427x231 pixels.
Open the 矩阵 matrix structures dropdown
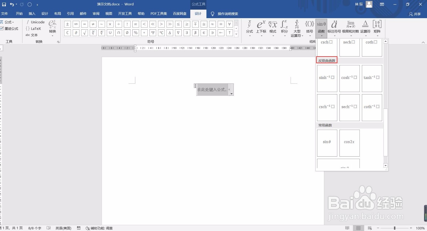[377, 28]
